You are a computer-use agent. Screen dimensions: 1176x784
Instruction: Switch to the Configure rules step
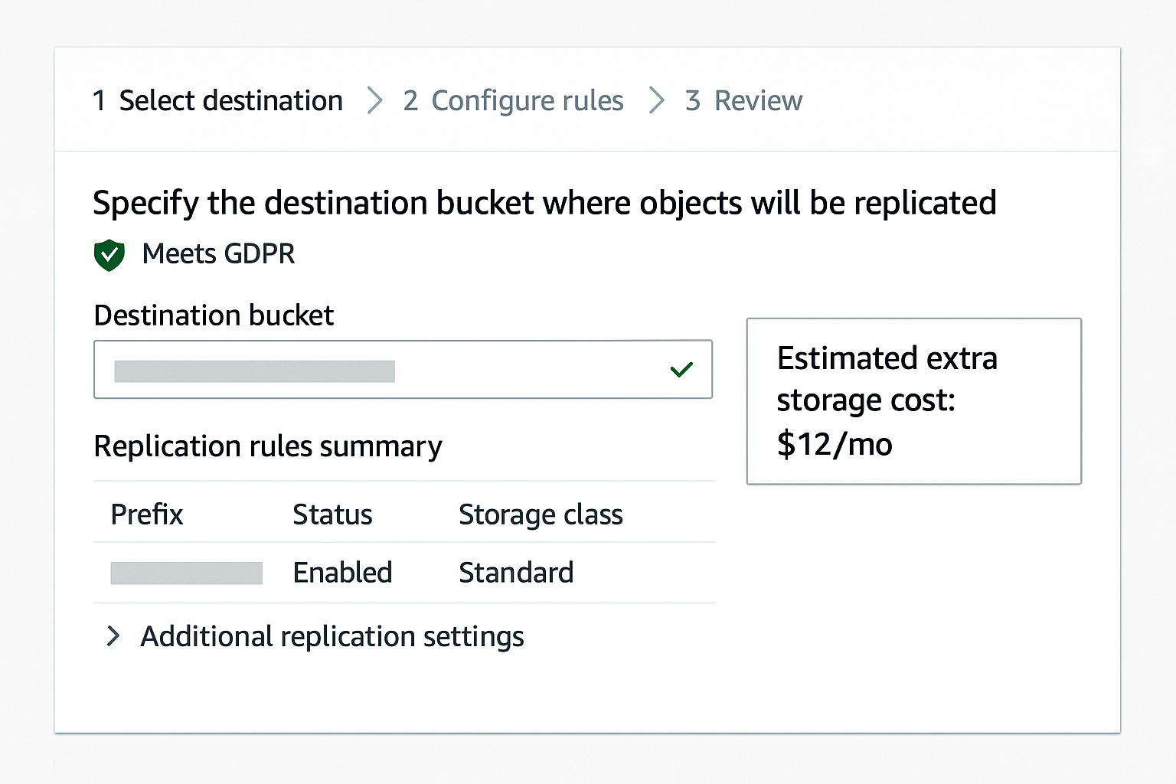513,100
